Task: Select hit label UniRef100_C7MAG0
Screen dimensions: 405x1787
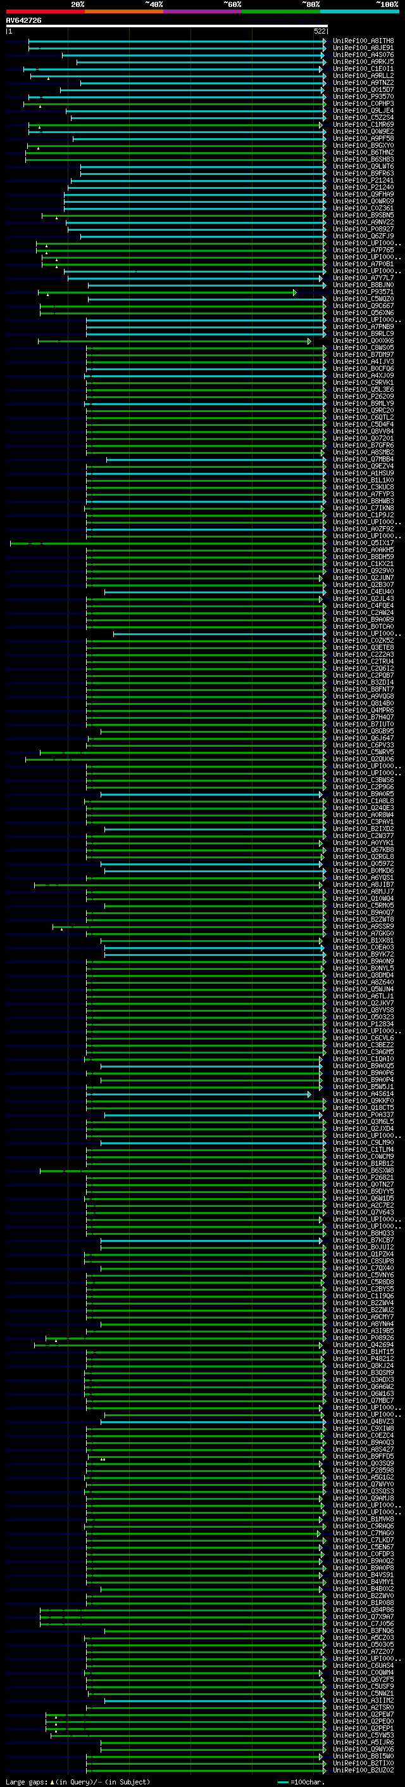Action: (x=363, y=1533)
